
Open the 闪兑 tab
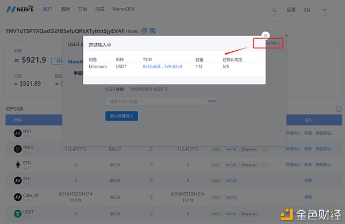pos(100,9)
